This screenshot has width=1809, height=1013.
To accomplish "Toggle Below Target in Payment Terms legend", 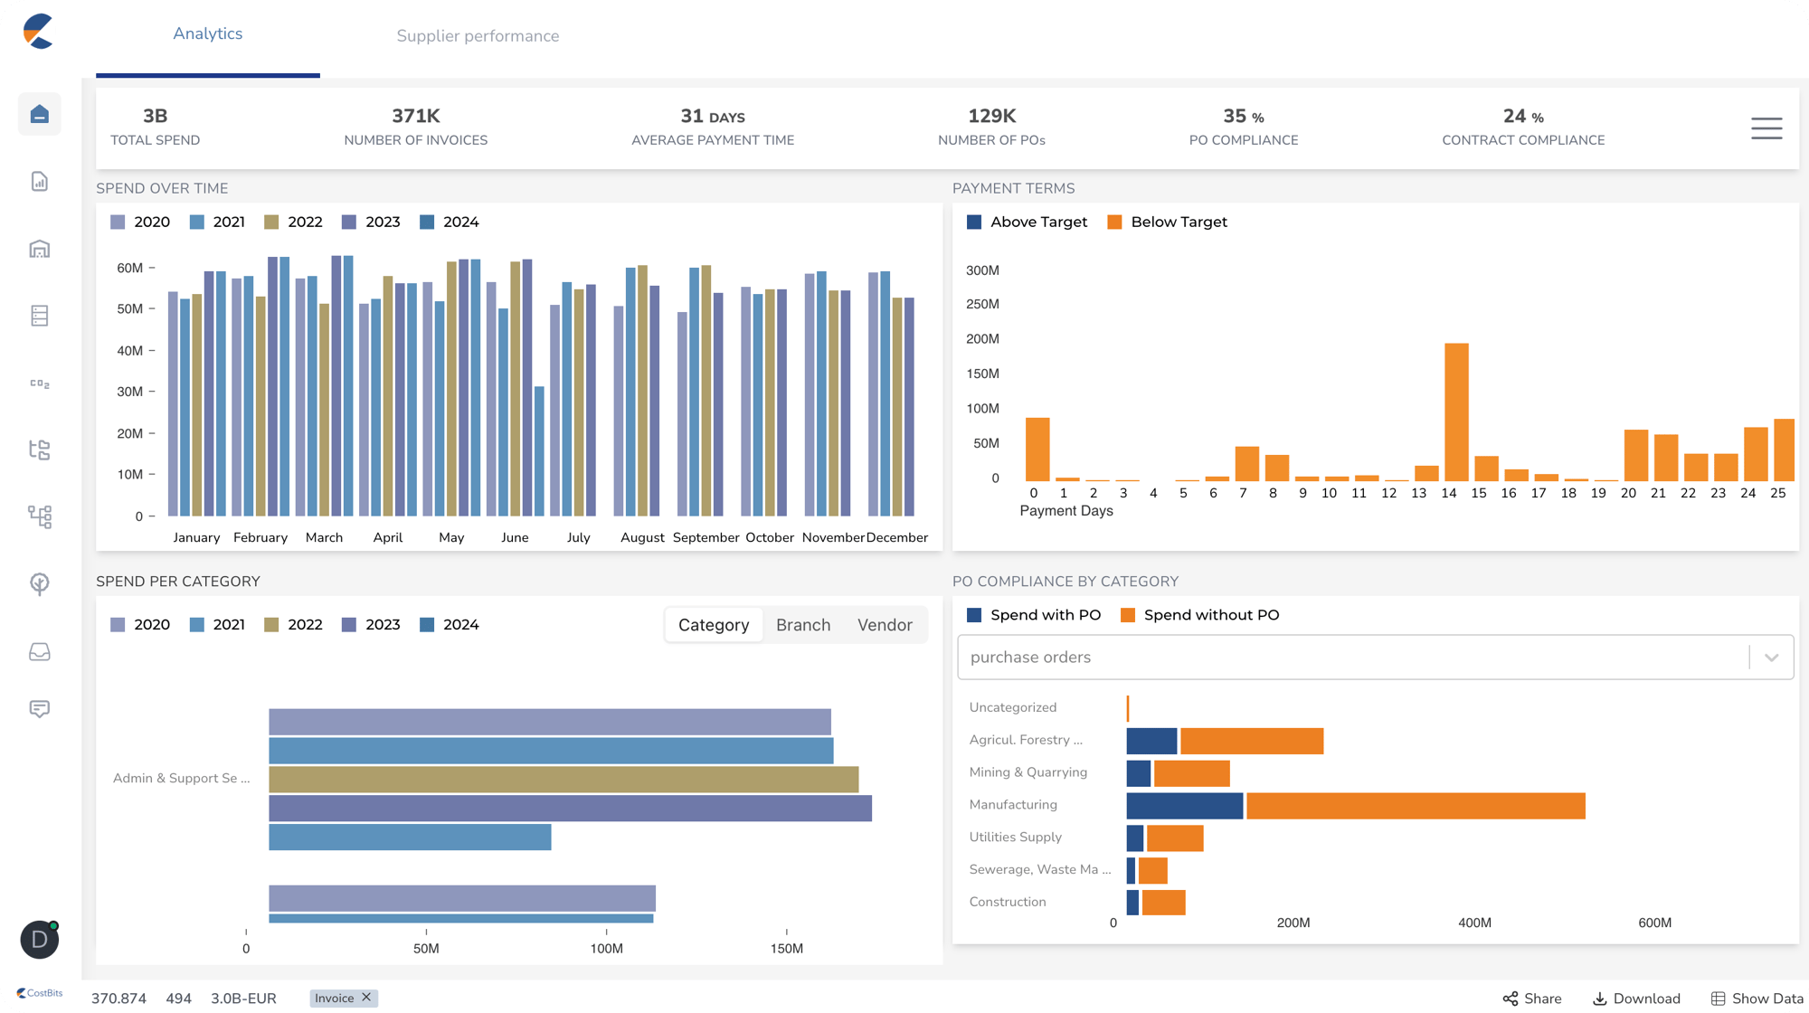I will pos(1167,222).
